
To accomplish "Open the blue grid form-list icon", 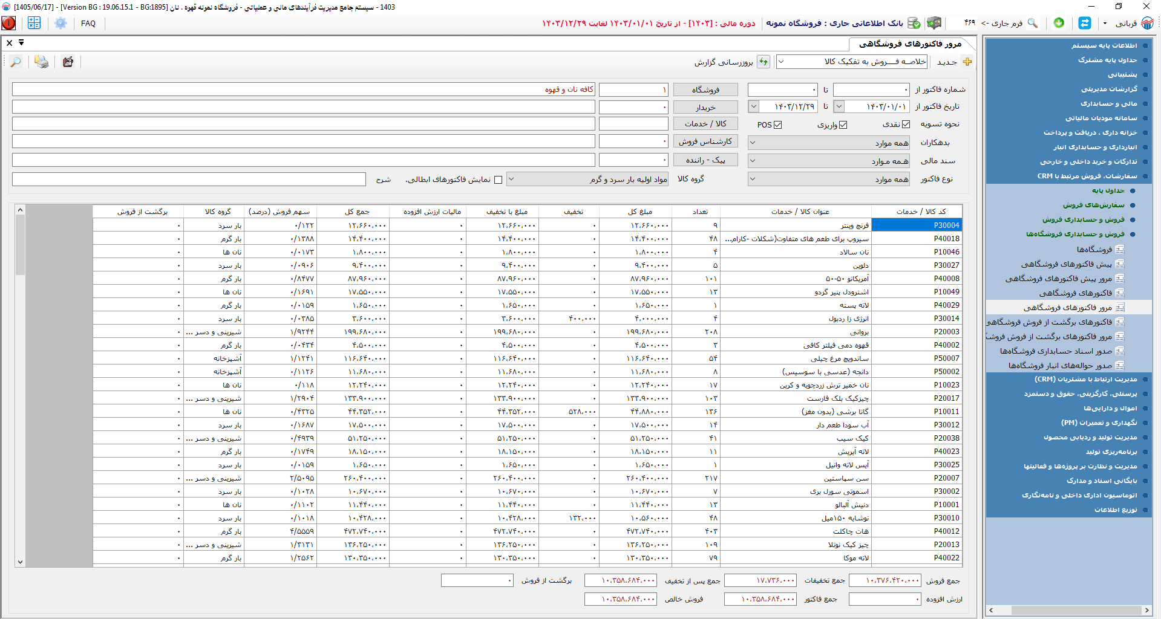I will (x=34, y=23).
